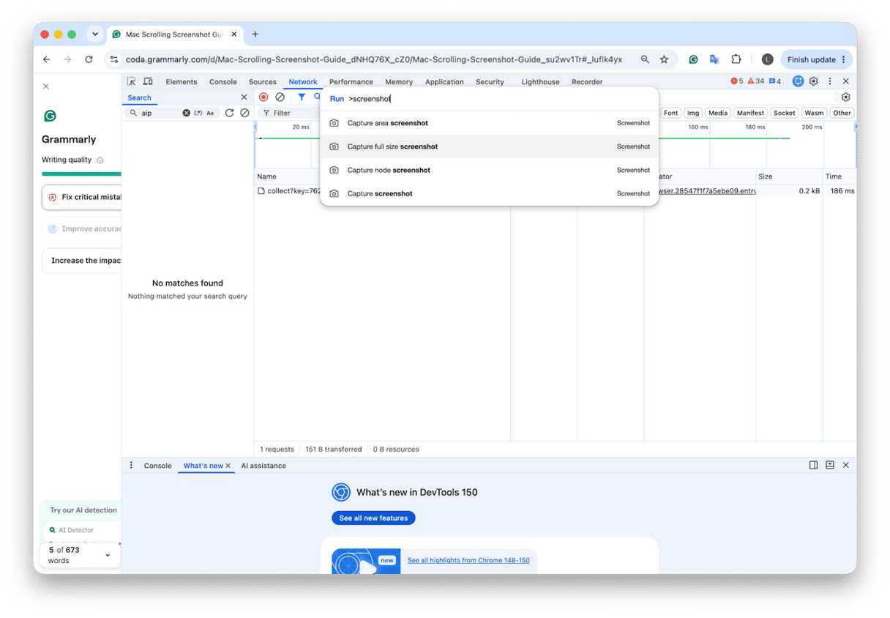This screenshot has width=890, height=618.
Task: Open the Lighthouse tab
Action: (540, 82)
